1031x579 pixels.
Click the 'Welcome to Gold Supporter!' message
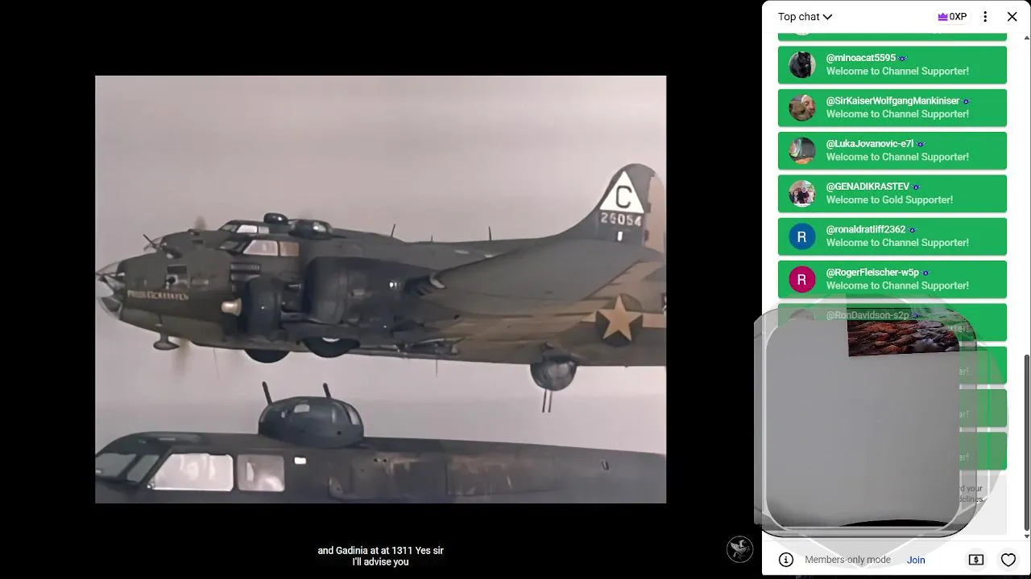coord(889,200)
